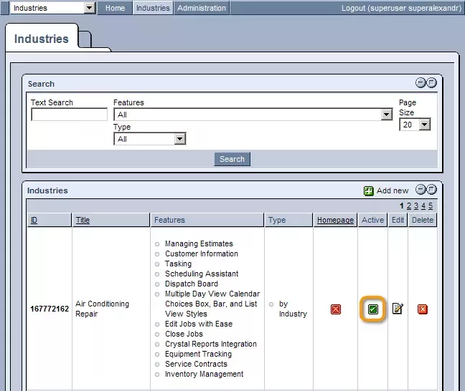Go to page 4 of results
Image resolution: width=465 pixels, height=391 pixels.
coord(423,206)
